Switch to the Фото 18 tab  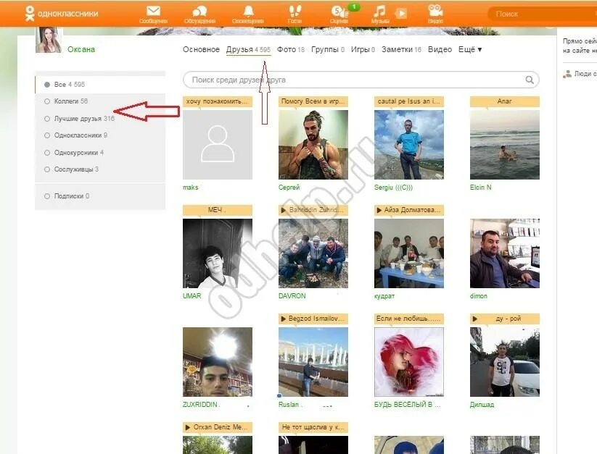pyautogui.click(x=290, y=49)
